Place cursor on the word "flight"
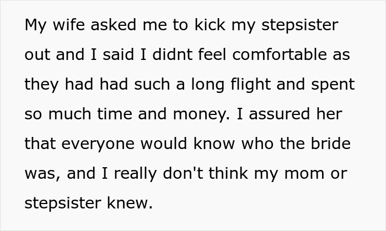 click(x=250, y=85)
